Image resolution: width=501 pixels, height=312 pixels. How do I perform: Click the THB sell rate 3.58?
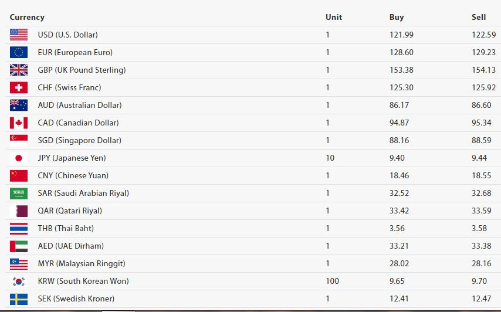pos(479,228)
